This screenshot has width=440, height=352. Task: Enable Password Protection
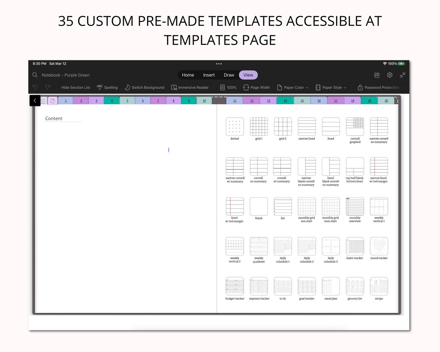380,87
